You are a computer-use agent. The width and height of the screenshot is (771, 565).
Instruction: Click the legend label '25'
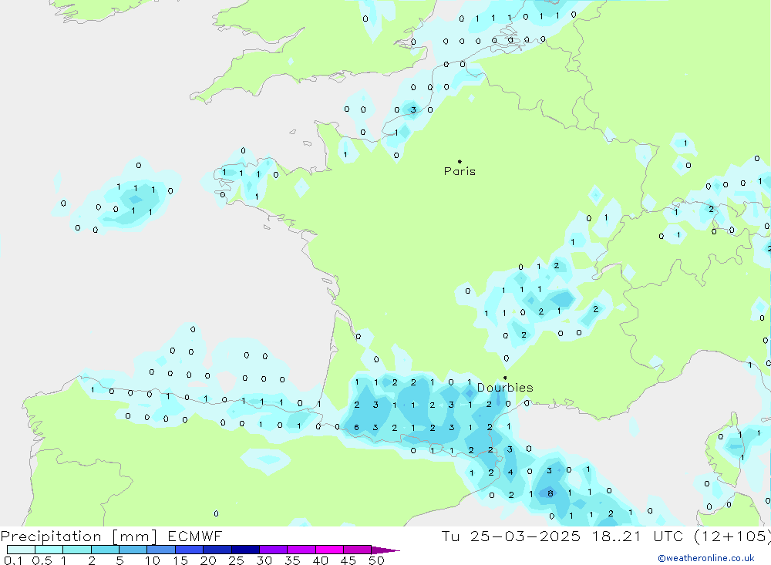[237, 560]
